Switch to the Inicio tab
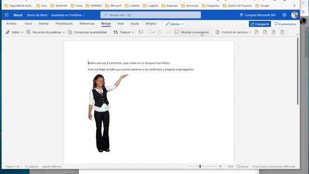This screenshot has width=309, height=174. [28, 24]
